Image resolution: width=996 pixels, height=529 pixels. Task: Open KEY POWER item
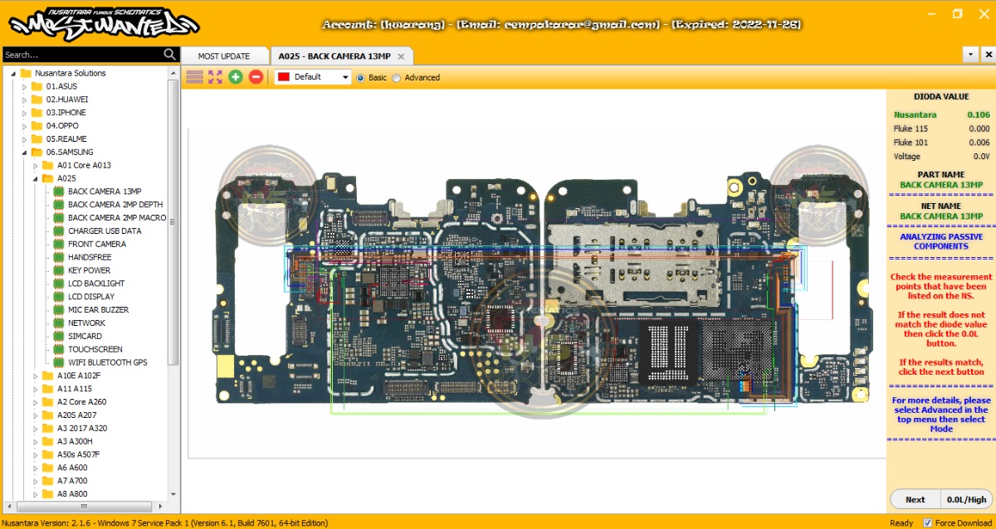tap(89, 270)
